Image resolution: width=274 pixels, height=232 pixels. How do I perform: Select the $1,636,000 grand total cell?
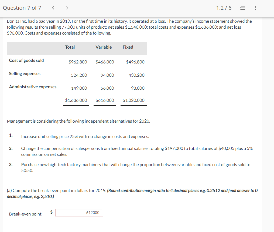click(x=76, y=100)
